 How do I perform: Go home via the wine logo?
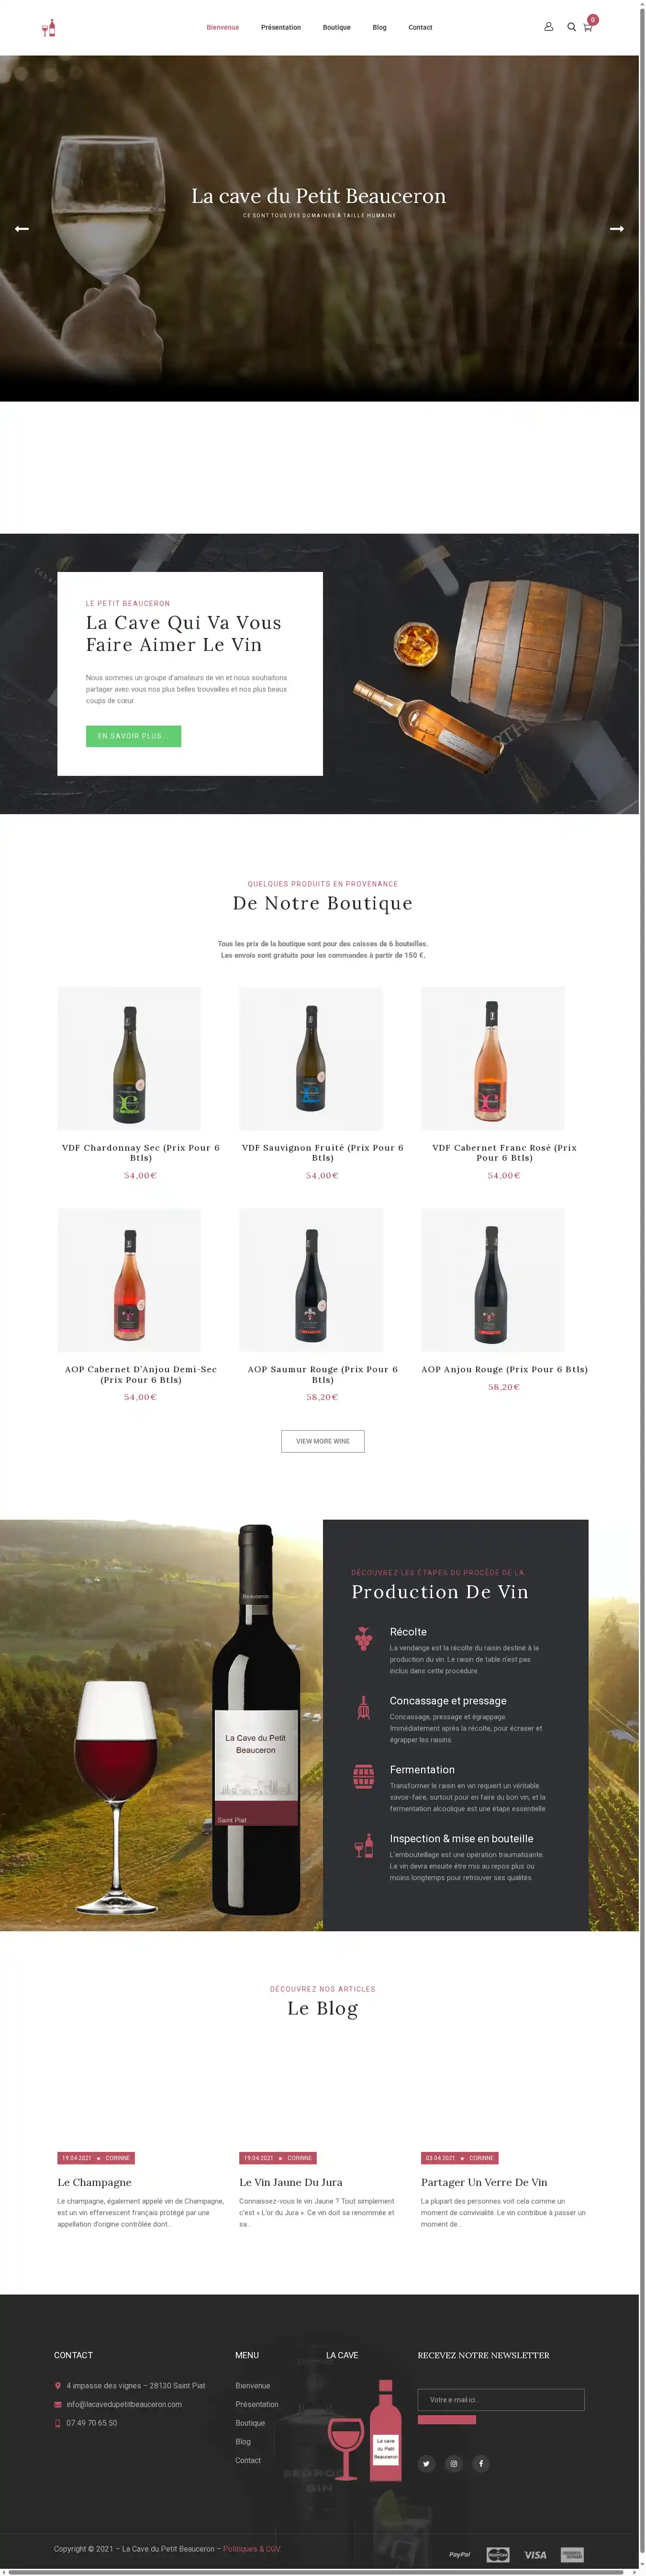[x=48, y=27]
